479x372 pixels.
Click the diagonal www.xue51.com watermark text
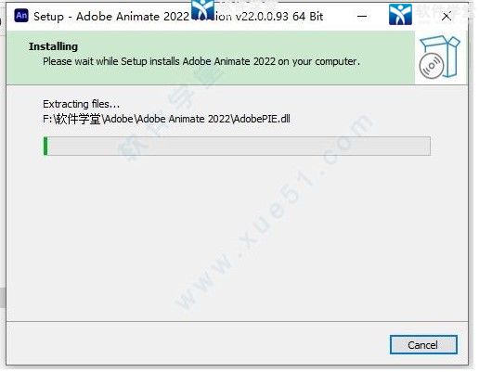click(x=272, y=213)
